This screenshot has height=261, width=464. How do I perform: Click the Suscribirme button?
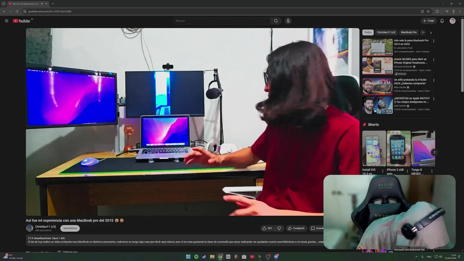coord(70,228)
